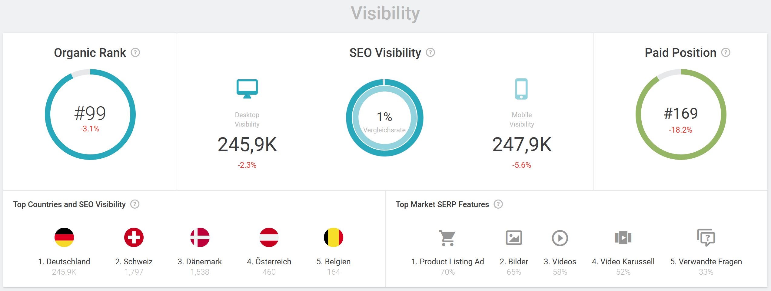The height and width of the screenshot is (291, 771).
Task: Click the Dänemark flag
Action: pyautogui.click(x=200, y=237)
